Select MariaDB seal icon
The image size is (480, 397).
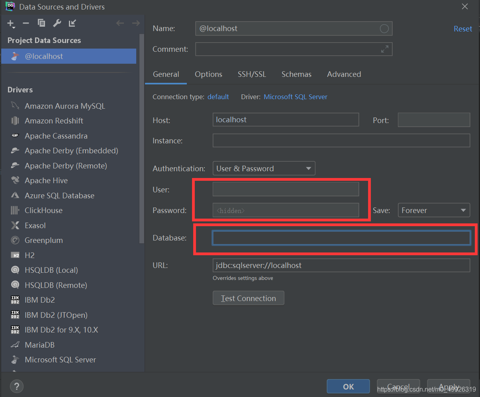[15, 345]
